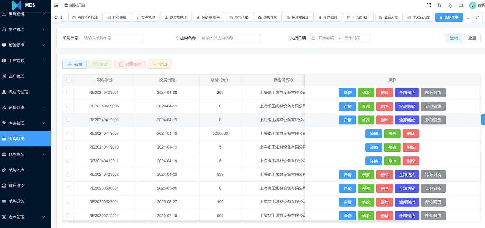Image resolution: width=485 pixels, height=228 pixels.
Task: Open the language translation icon
Action: [450, 5]
